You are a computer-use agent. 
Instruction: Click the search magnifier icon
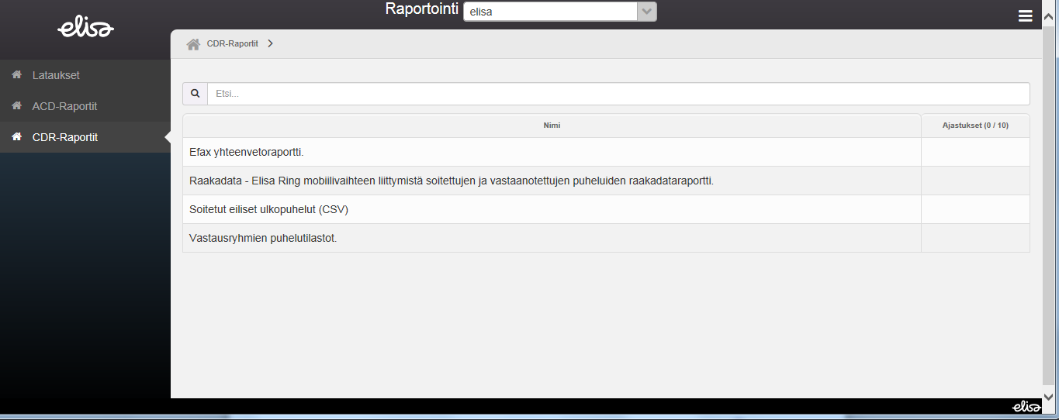click(x=196, y=94)
